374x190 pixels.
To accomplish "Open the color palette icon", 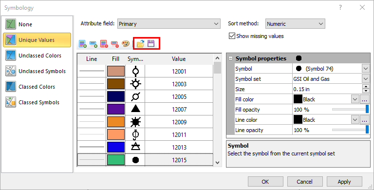I will click(126, 44).
